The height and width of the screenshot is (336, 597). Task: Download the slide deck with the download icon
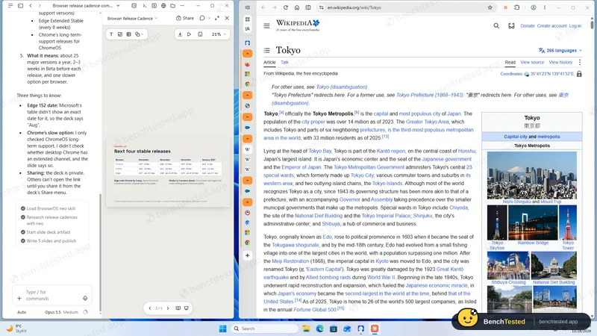pos(180,34)
